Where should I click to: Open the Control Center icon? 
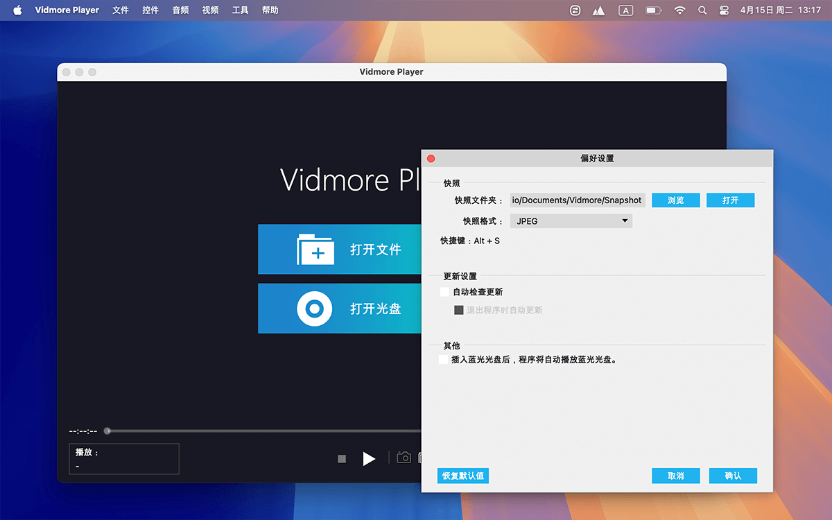tap(725, 10)
